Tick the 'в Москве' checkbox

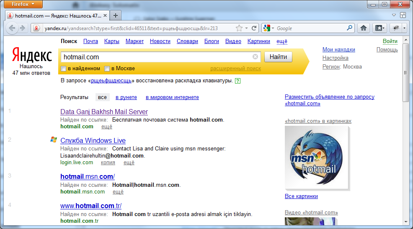107,69
